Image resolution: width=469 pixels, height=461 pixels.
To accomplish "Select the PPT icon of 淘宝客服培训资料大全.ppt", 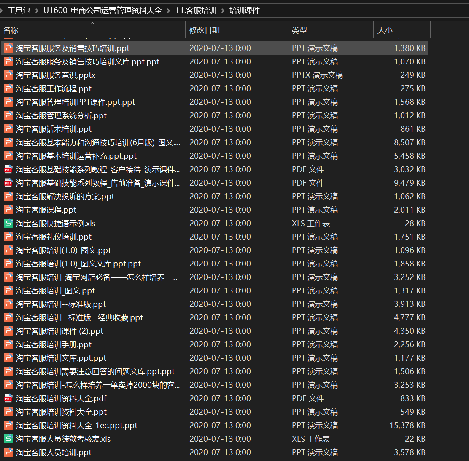I will tap(8, 412).
